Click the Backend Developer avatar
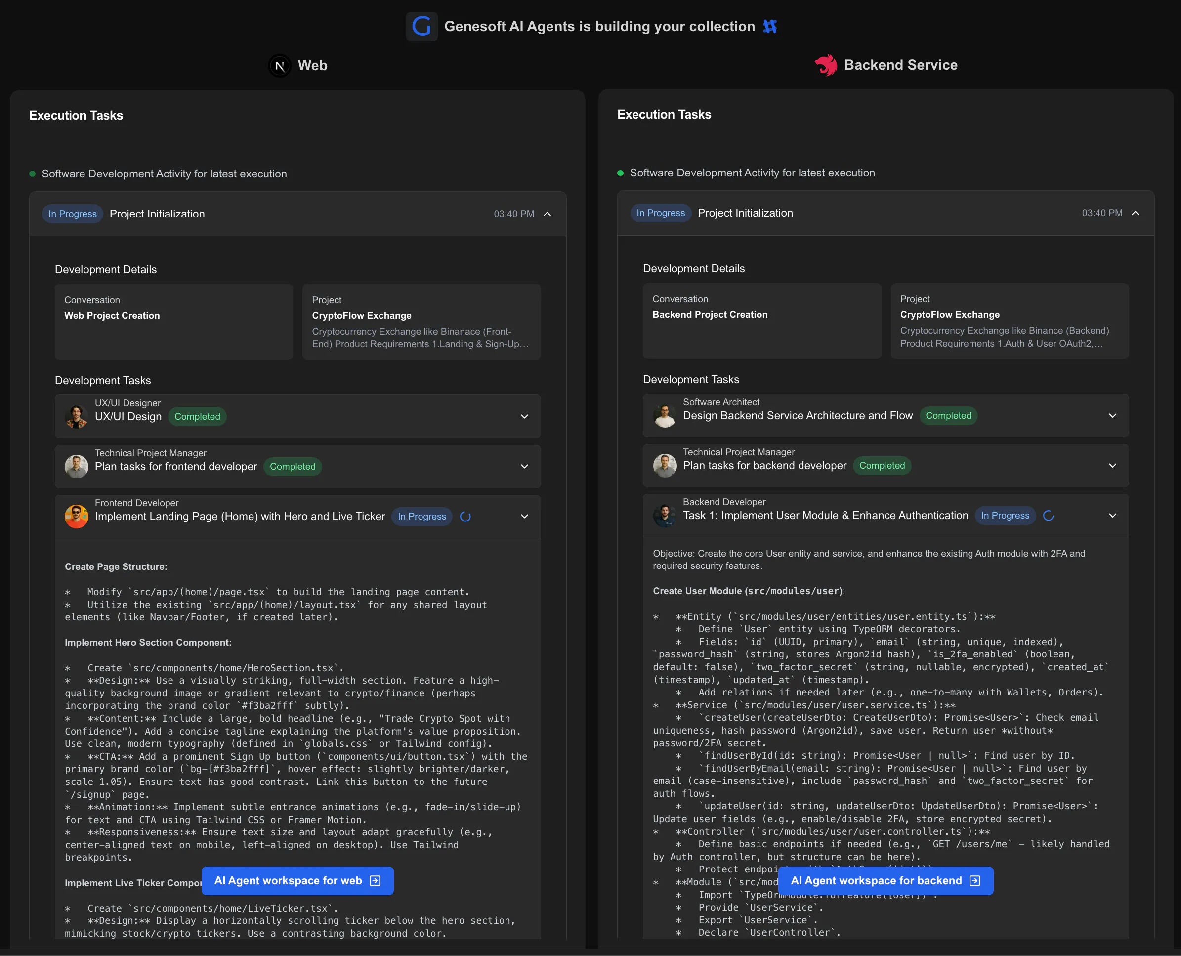This screenshot has width=1181, height=956. (665, 516)
